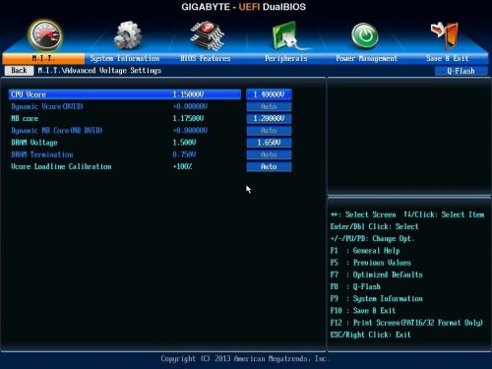
Task: Click the Power Management green power icon
Action: point(364,35)
